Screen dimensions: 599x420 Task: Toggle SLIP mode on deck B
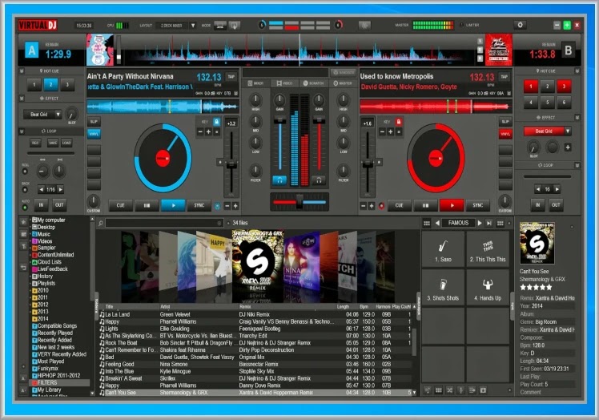click(505, 122)
